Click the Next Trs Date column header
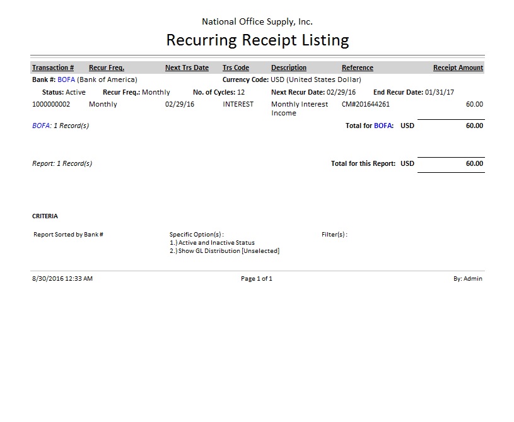This screenshot has width=514, height=422. (x=187, y=67)
